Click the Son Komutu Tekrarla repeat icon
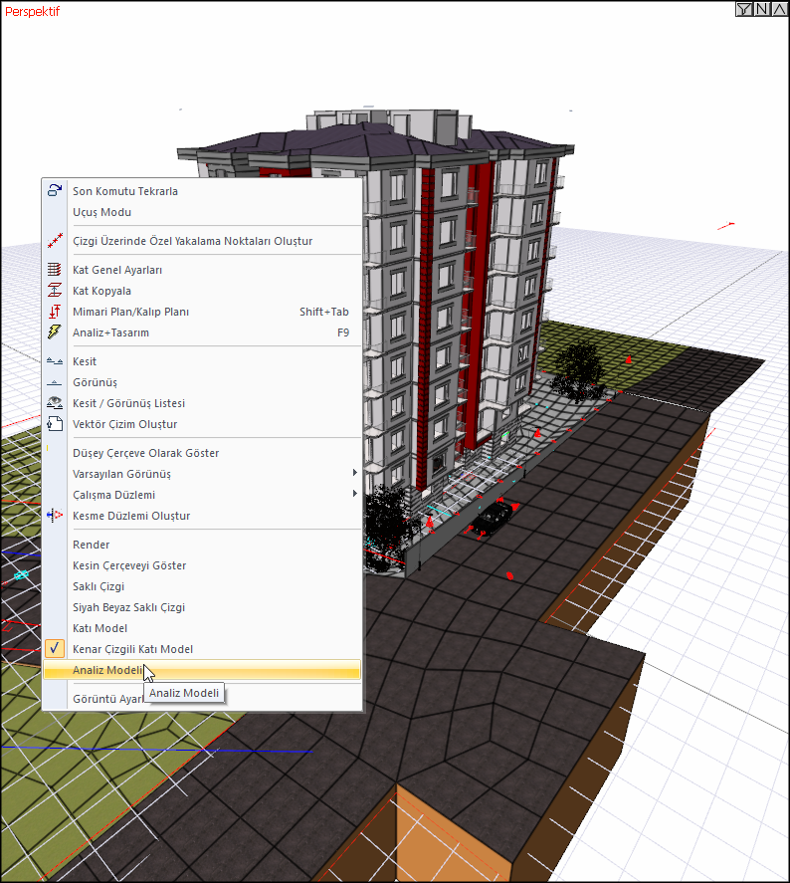Viewport: 790px width, 883px height. [x=56, y=191]
